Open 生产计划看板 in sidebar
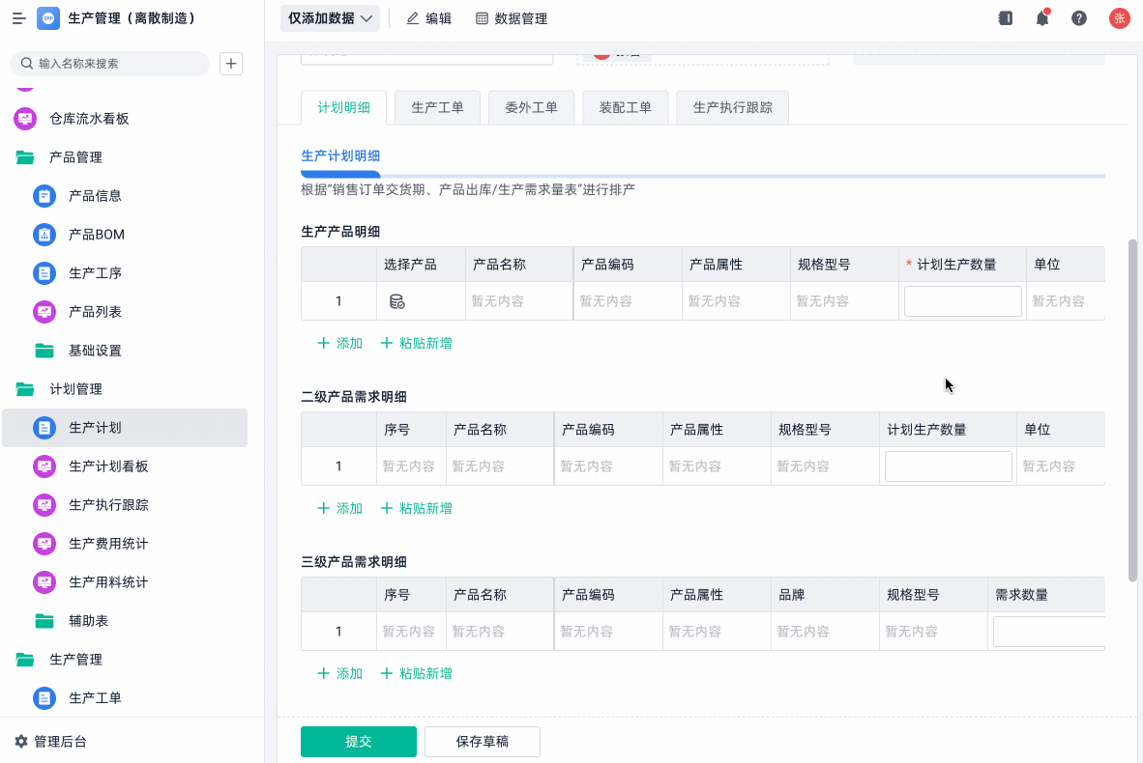The height and width of the screenshot is (763, 1143). pos(108,466)
